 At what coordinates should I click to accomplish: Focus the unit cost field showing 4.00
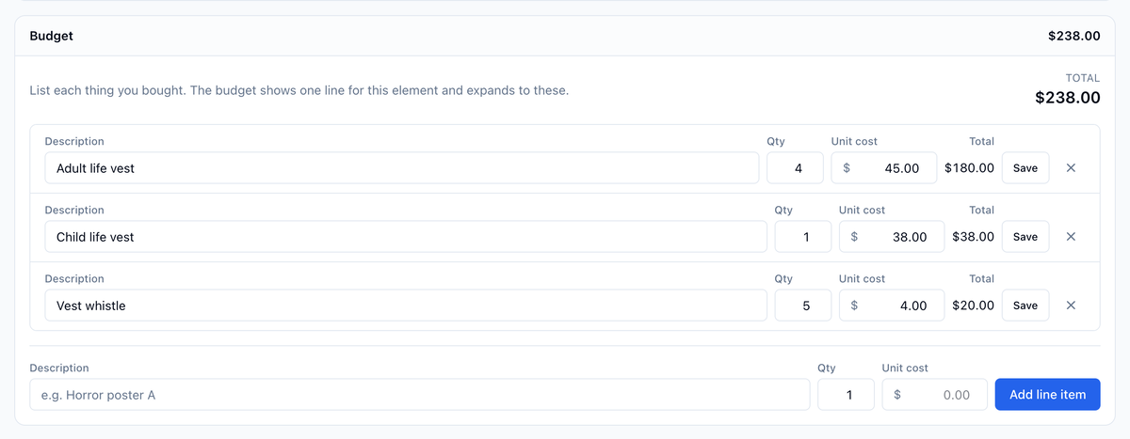click(891, 306)
